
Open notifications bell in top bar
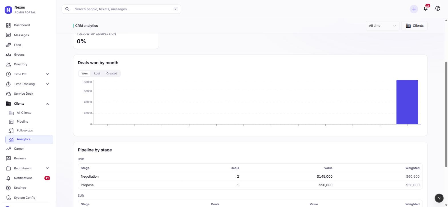(425, 9)
